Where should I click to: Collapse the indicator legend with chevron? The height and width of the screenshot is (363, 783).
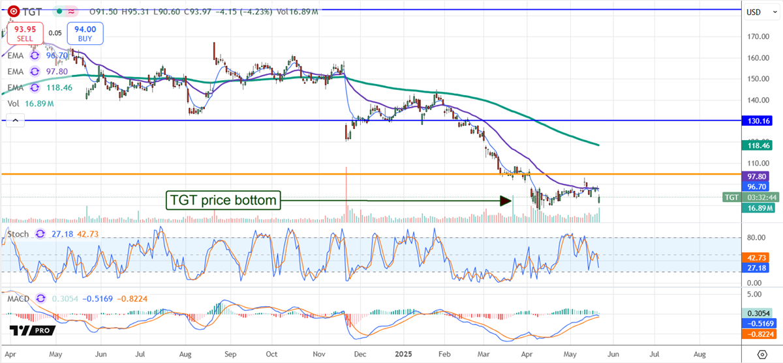pyautogui.click(x=14, y=119)
